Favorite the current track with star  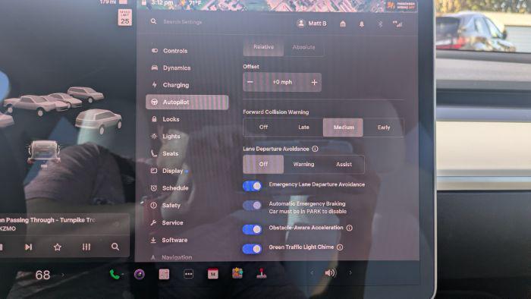pyautogui.click(x=57, y=247)
